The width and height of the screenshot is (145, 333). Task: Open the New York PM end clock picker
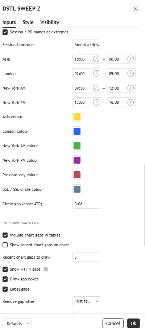click(130, 102)
